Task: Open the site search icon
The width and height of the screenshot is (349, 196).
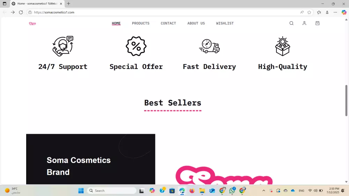Action: point(291,23)
